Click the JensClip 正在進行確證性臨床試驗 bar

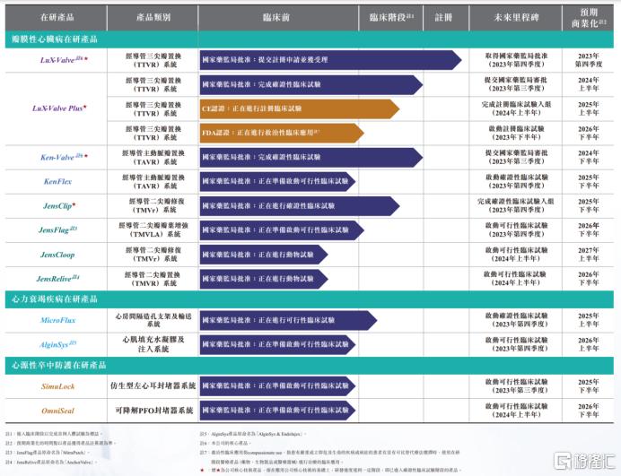click(x=300, y=206)
